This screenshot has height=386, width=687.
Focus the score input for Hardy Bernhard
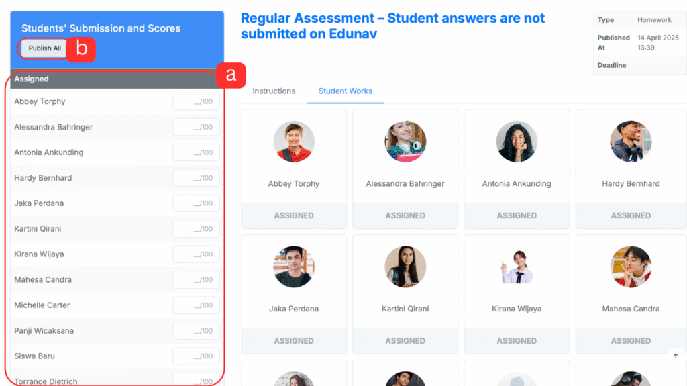point(196,178)
